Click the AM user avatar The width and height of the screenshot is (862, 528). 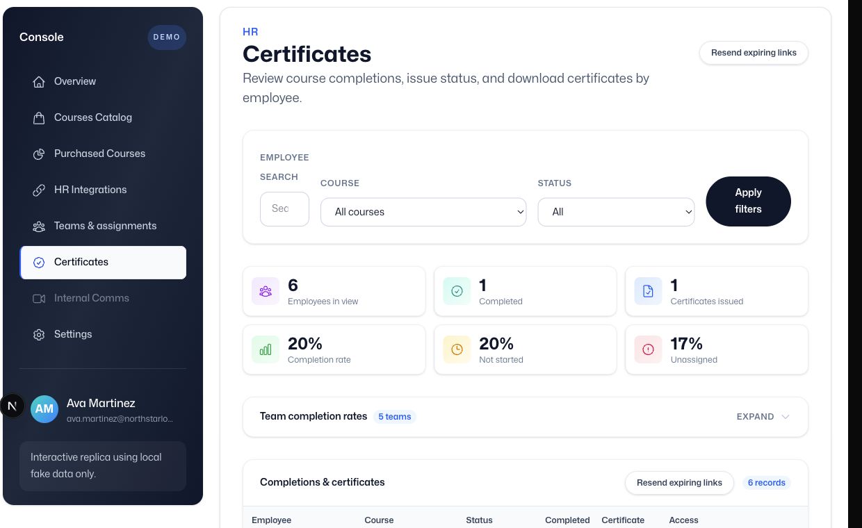coord(44,409)
